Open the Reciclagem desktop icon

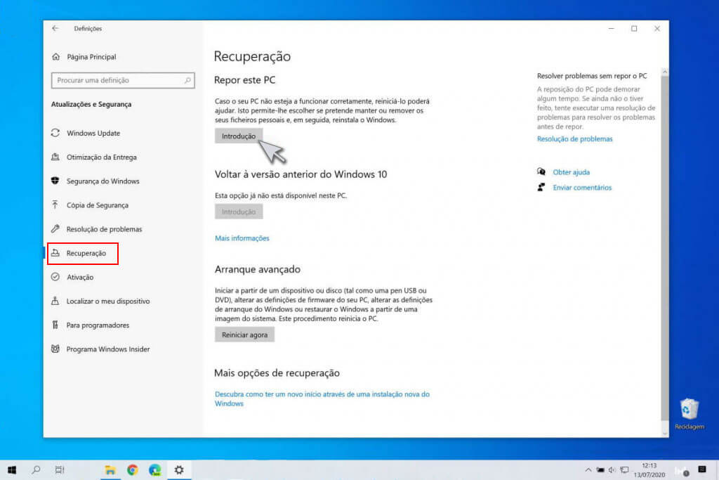pos(690,414)
